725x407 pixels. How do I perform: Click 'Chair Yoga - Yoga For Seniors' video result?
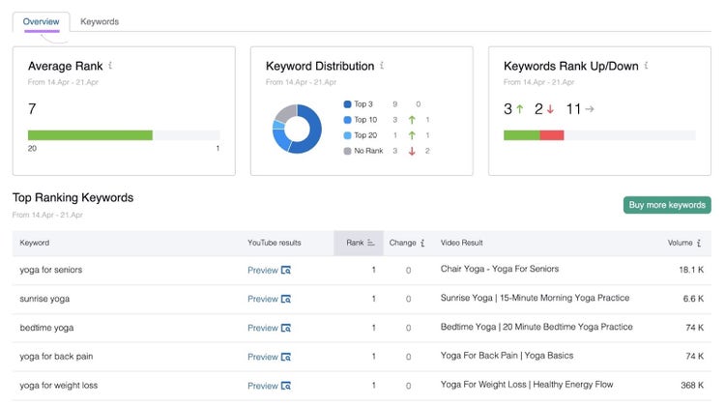click(500, 269)
